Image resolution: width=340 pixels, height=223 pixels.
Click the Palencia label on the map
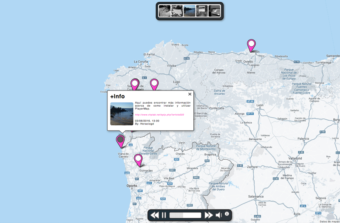point(303,138)
